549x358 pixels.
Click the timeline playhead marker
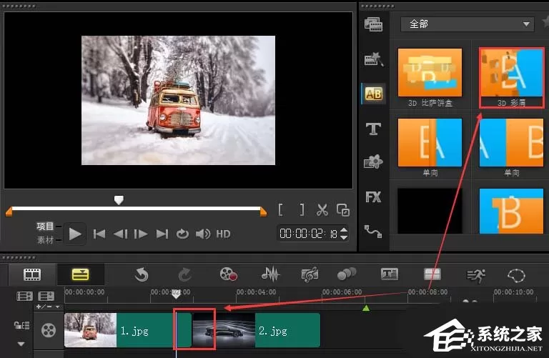click(176, 294)
